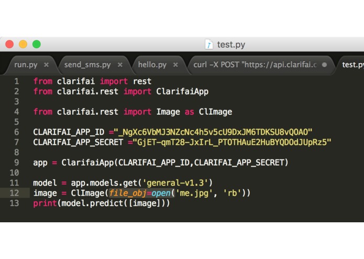Click 'app' variable on line 9

(40, 163)
